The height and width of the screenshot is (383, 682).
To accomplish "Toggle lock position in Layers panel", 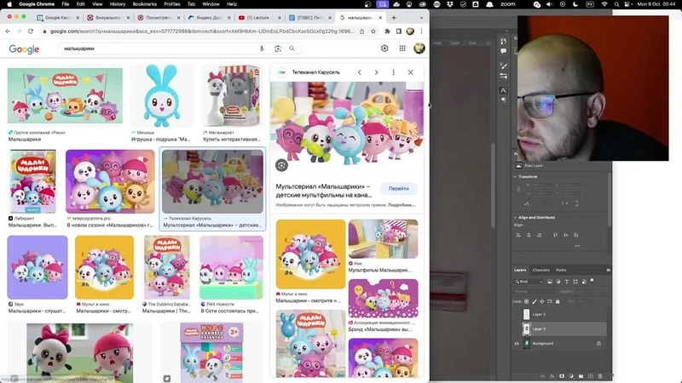I will [542, 301].
